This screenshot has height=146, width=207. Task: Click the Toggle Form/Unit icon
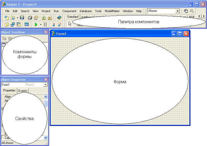click(x=18, y=24)
